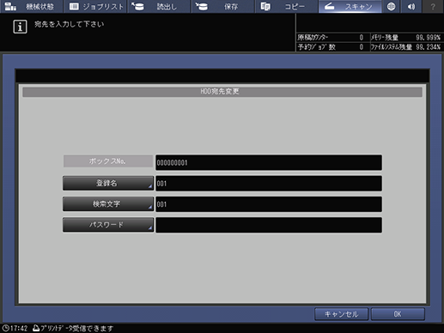This screenshot has width=444, height=333.
Task: Click the ファイルシステム残量 99.234% readout
Action: pyautogui.click(x=405, y=47)
